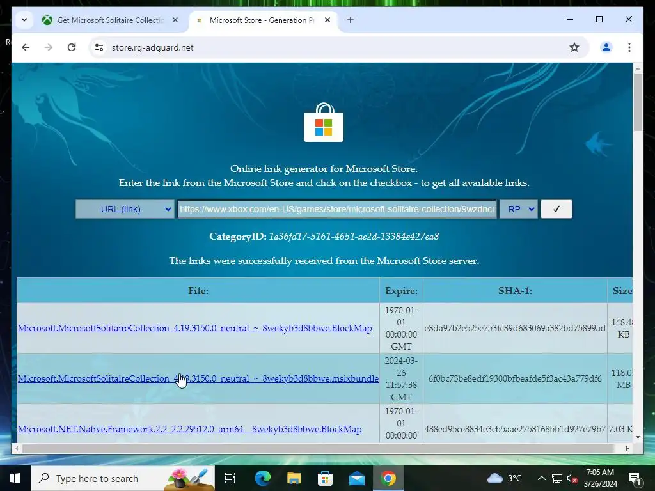View site information icon in address bar
The height and width of the screenshot is (491, 655).
(99, 47)
